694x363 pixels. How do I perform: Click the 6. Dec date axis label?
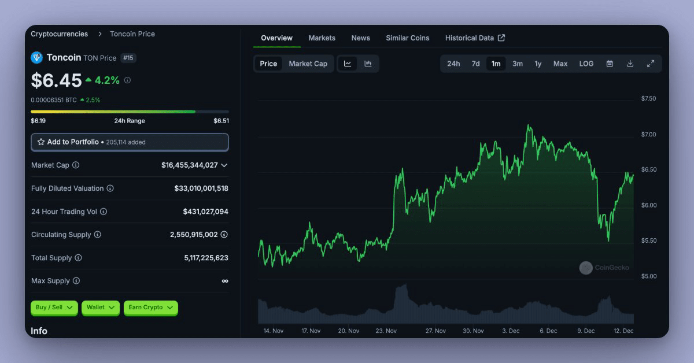[548, 331]
